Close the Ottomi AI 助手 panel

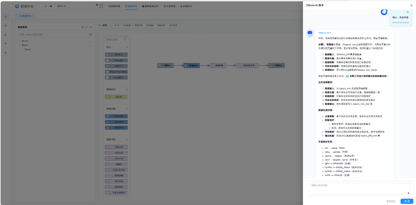click(x=411, y=5)
